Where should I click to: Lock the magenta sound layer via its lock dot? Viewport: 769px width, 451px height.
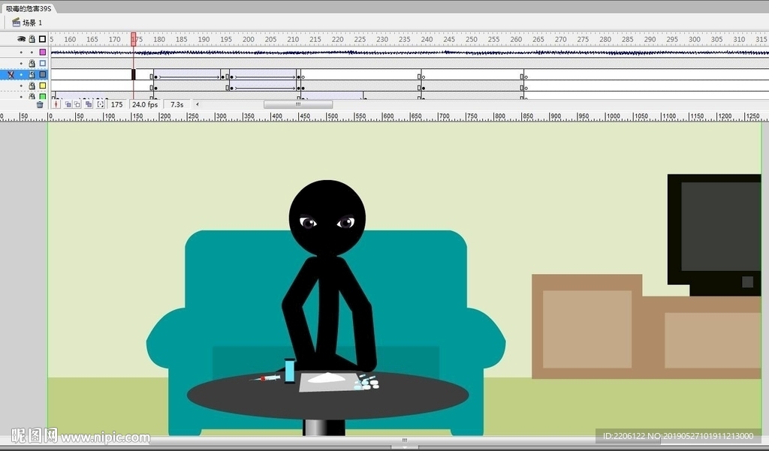coord(32,52)
